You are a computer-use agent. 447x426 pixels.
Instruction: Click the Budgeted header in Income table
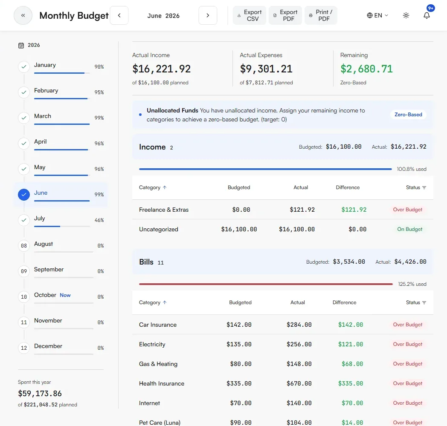pyautogui.click(x=239, y=187)
